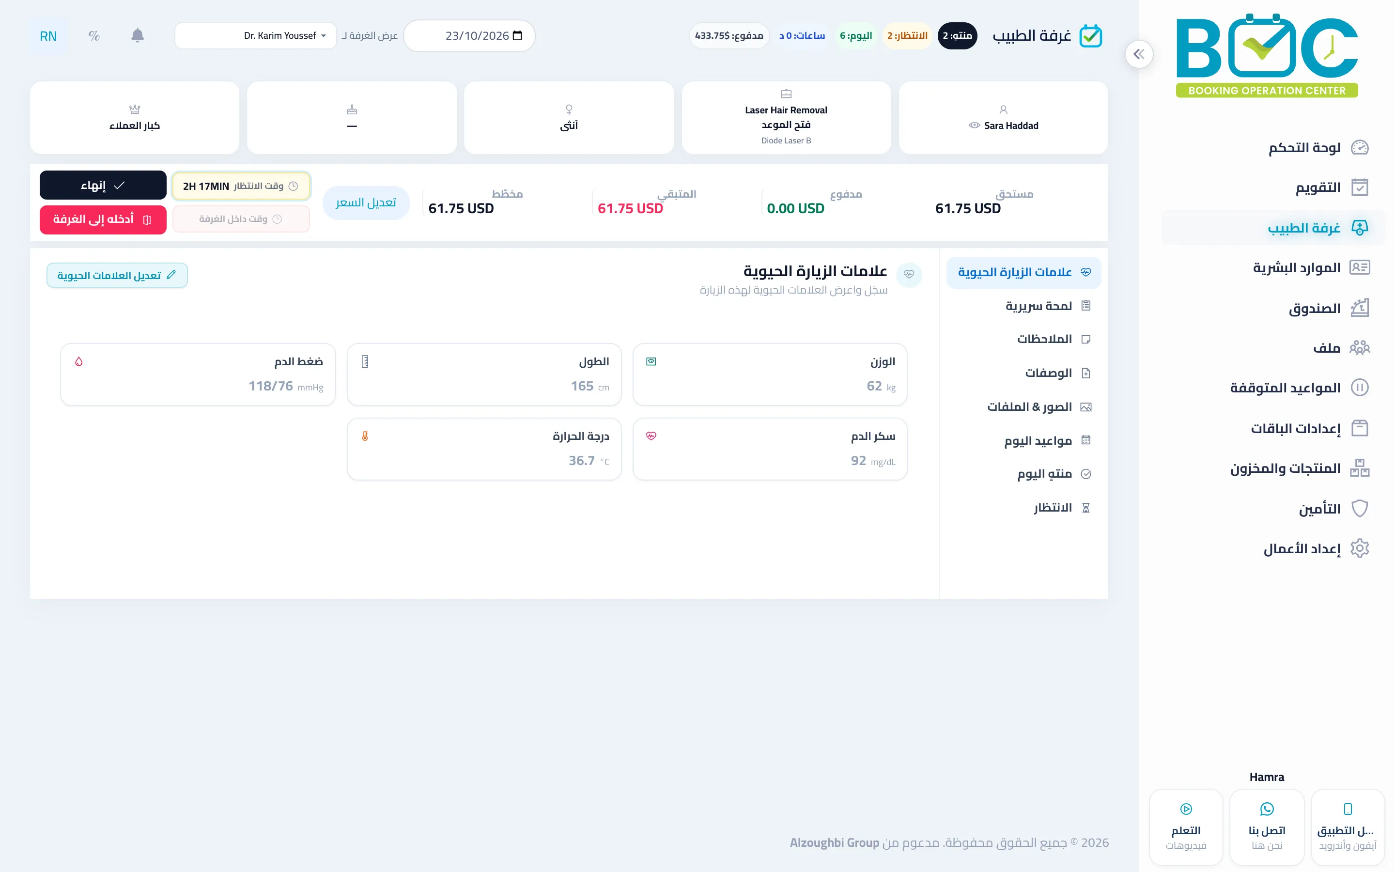Open لمحة سريرية clinical overview tab
The width and height of the screenshot is (1395, 872).
click(1024, 306)
